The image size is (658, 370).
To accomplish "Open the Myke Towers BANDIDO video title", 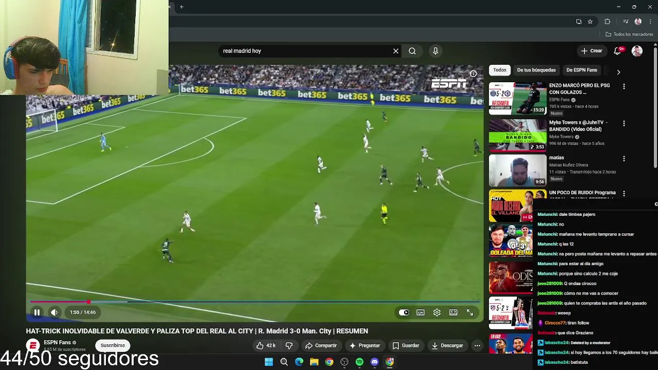I will [x=578, y=126].
